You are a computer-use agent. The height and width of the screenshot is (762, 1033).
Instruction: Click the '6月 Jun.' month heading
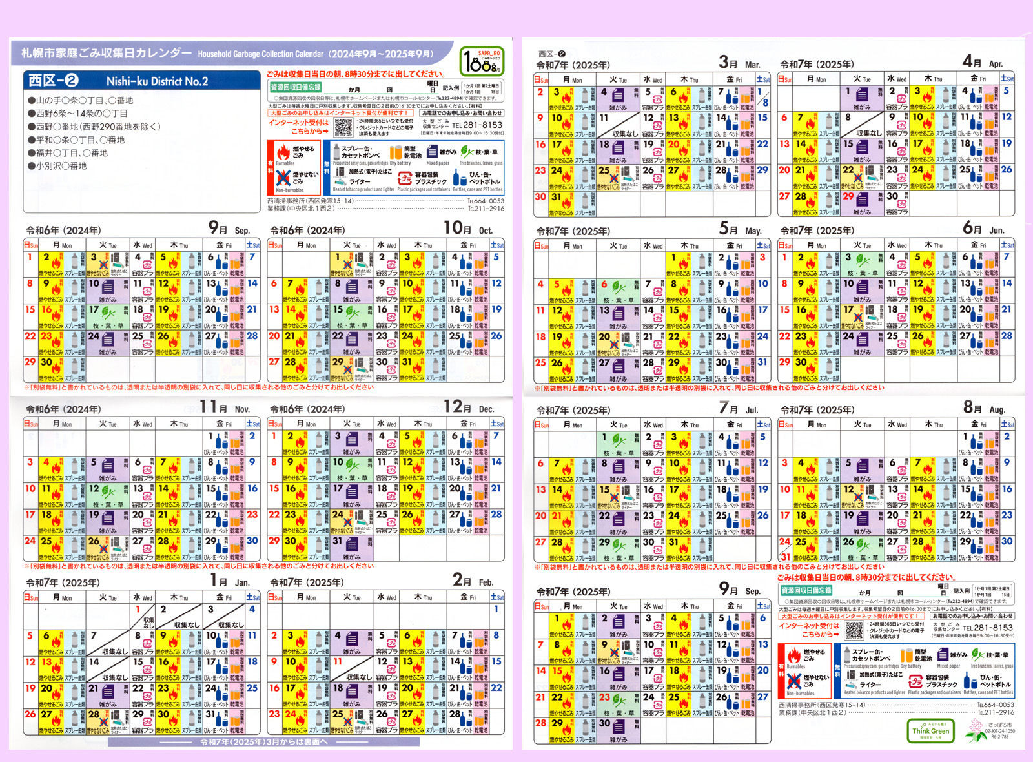(984, 229)
